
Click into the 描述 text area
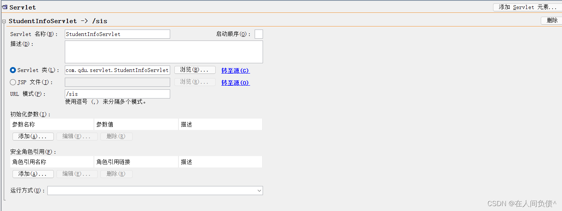(164, 52)
